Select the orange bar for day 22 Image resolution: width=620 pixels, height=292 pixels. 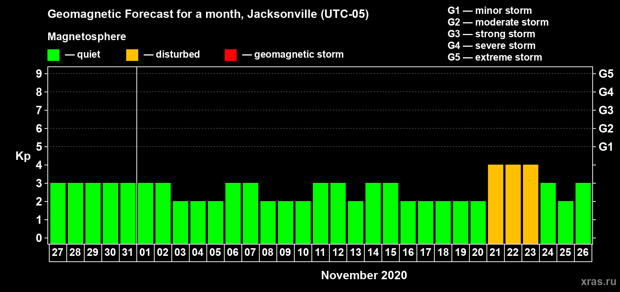coord(513,204)
